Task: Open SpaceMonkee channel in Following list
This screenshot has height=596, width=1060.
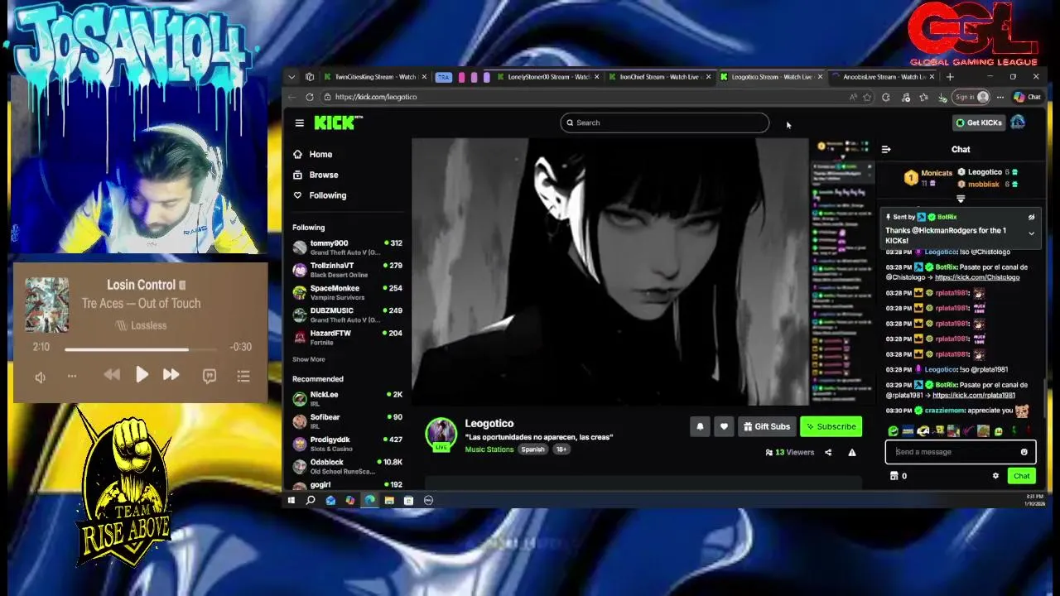Action: pyautogui.click(x=347, y=292)
